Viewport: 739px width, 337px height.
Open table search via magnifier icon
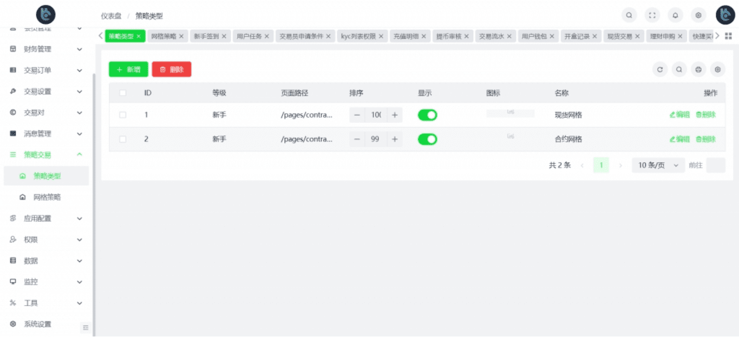point(679,69)
